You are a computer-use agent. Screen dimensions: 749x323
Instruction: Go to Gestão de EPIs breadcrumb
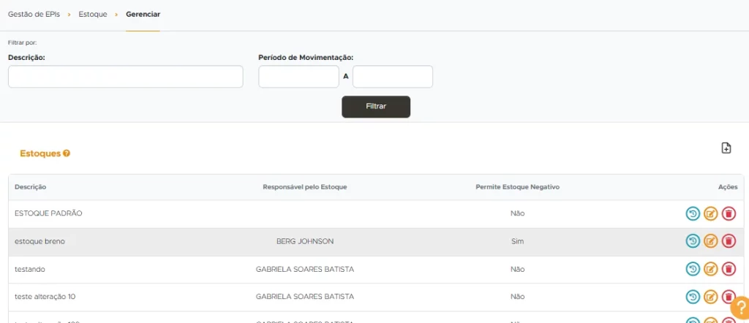click(34, 15)
